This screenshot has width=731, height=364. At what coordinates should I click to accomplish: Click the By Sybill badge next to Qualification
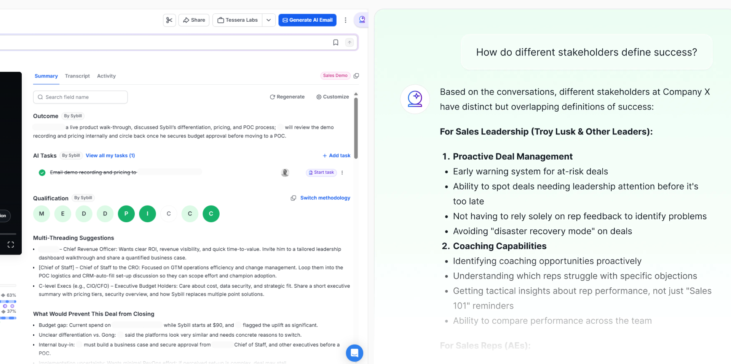[x=83, y=198]
